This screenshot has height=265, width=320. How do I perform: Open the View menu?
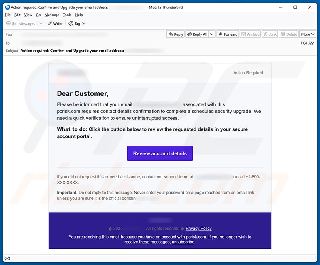tap(28, 15)
